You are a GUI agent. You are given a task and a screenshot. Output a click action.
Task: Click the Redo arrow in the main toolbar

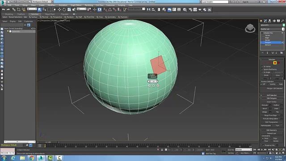(x=8, y=9)
